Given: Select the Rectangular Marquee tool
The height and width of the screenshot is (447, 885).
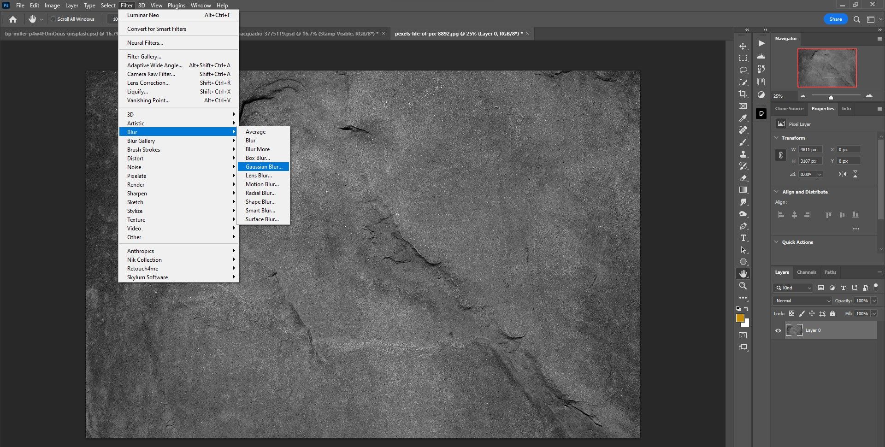Looking at the screenshot, I should (x=743, y=59).
